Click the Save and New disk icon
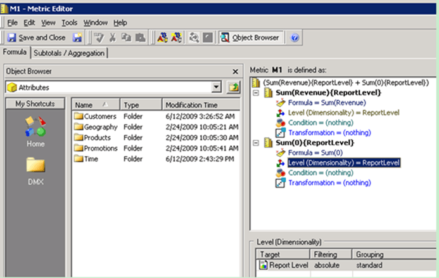The width and height of the screenshot is (439, 278). click(x=77, y=37)
